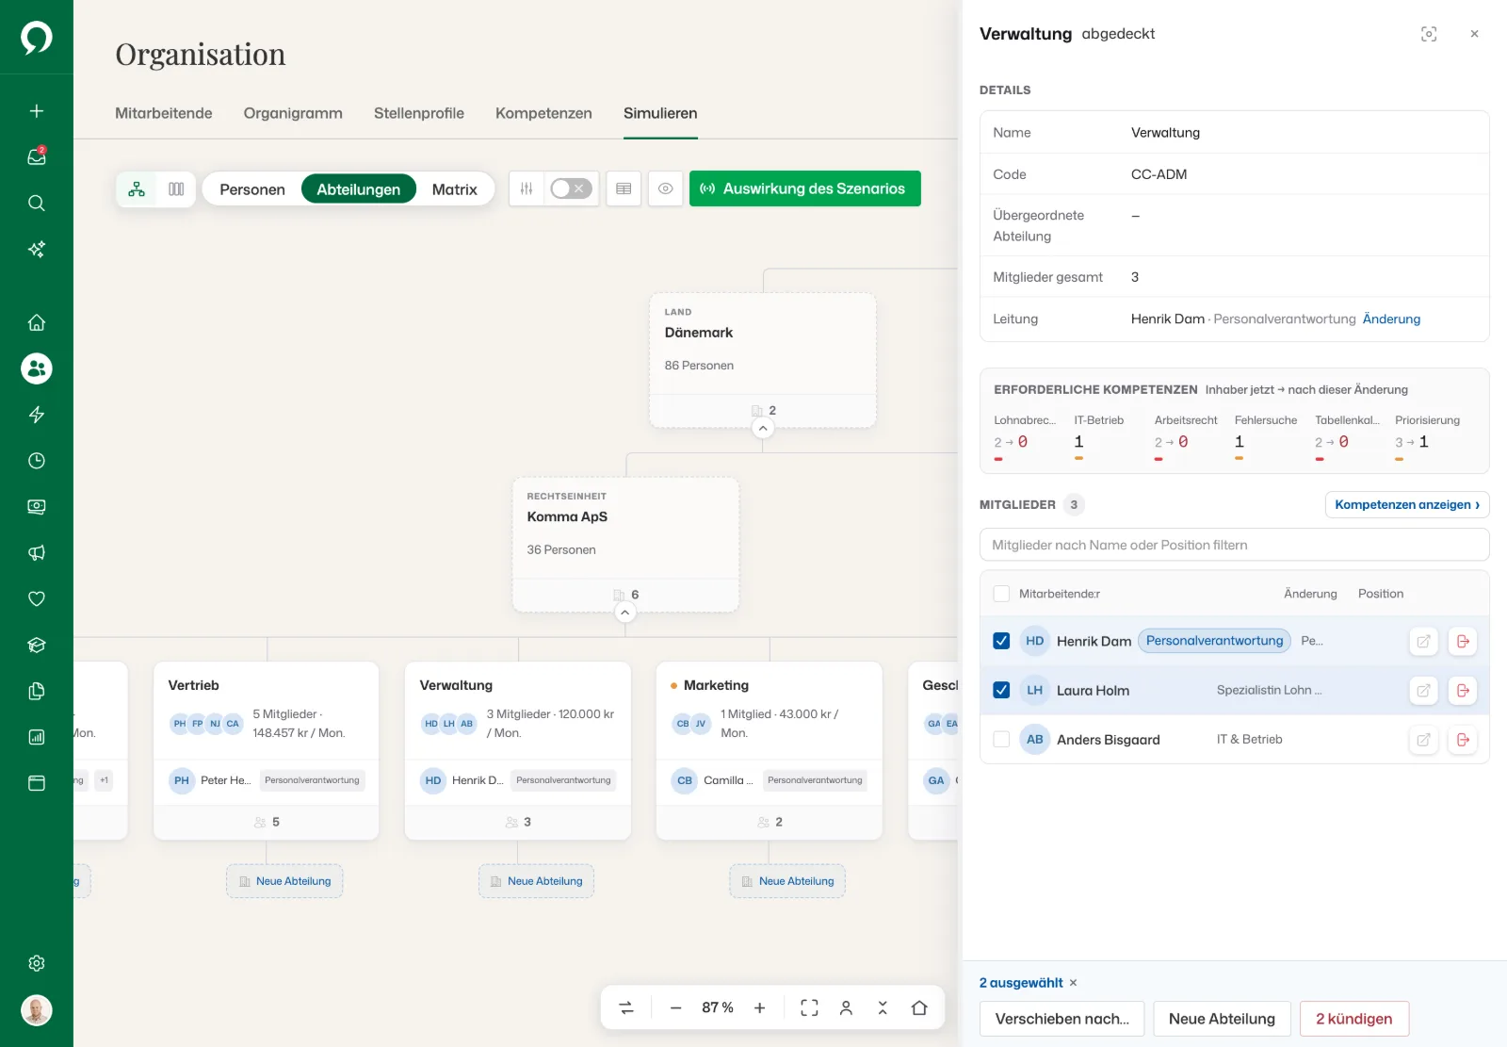This screenshot has width=1507, height=1047.
Task: Open the AI sparkle icon in sidebar
Action: pos(37,249)
